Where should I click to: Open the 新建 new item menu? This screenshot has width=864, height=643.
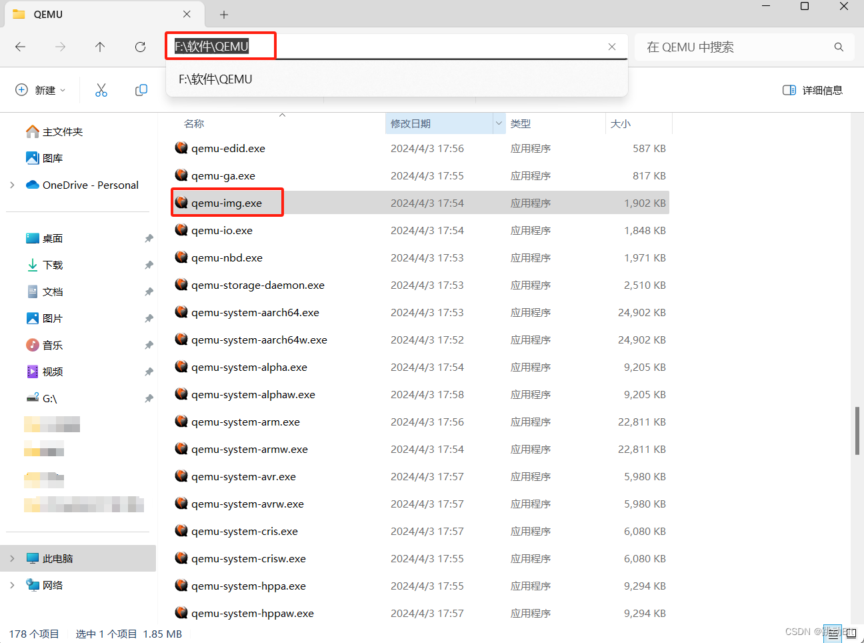click(41, 90)
